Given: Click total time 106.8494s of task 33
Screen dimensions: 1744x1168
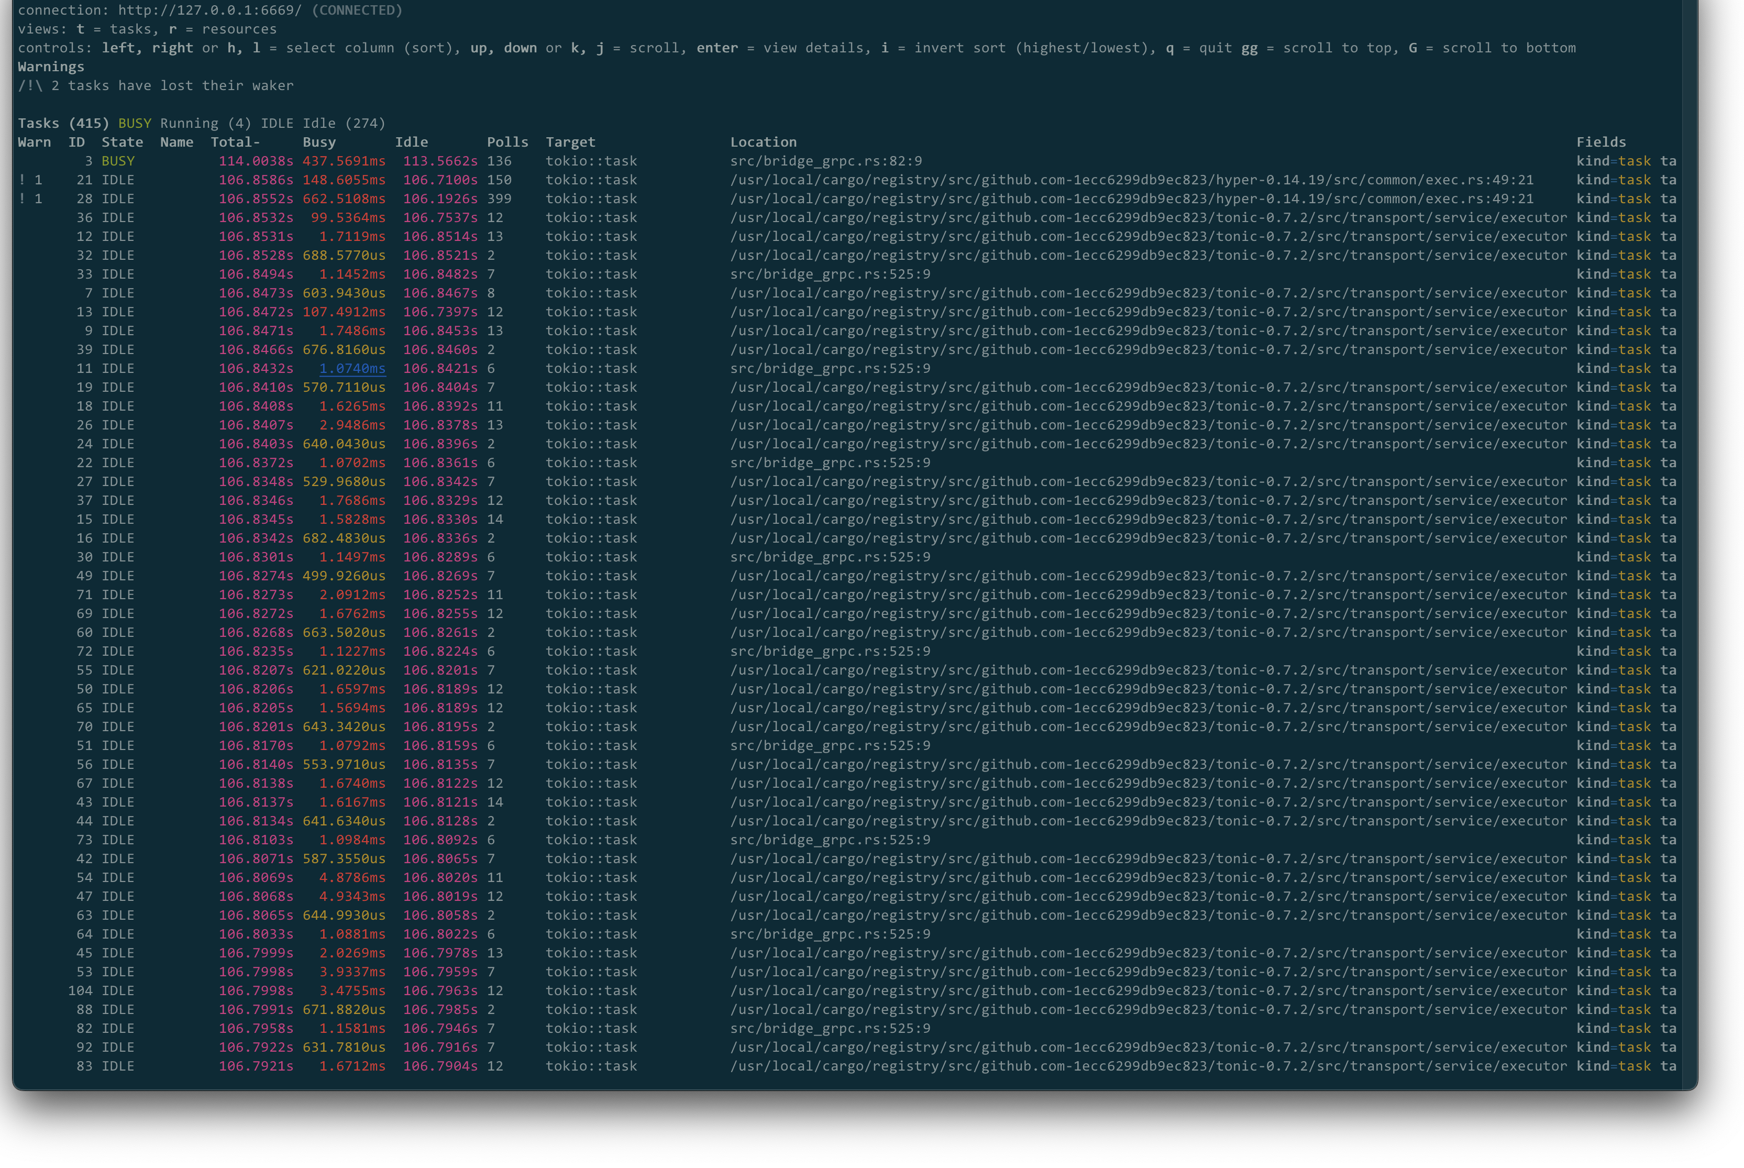Looking at the screenshot, I should click(x=256, y=274).
